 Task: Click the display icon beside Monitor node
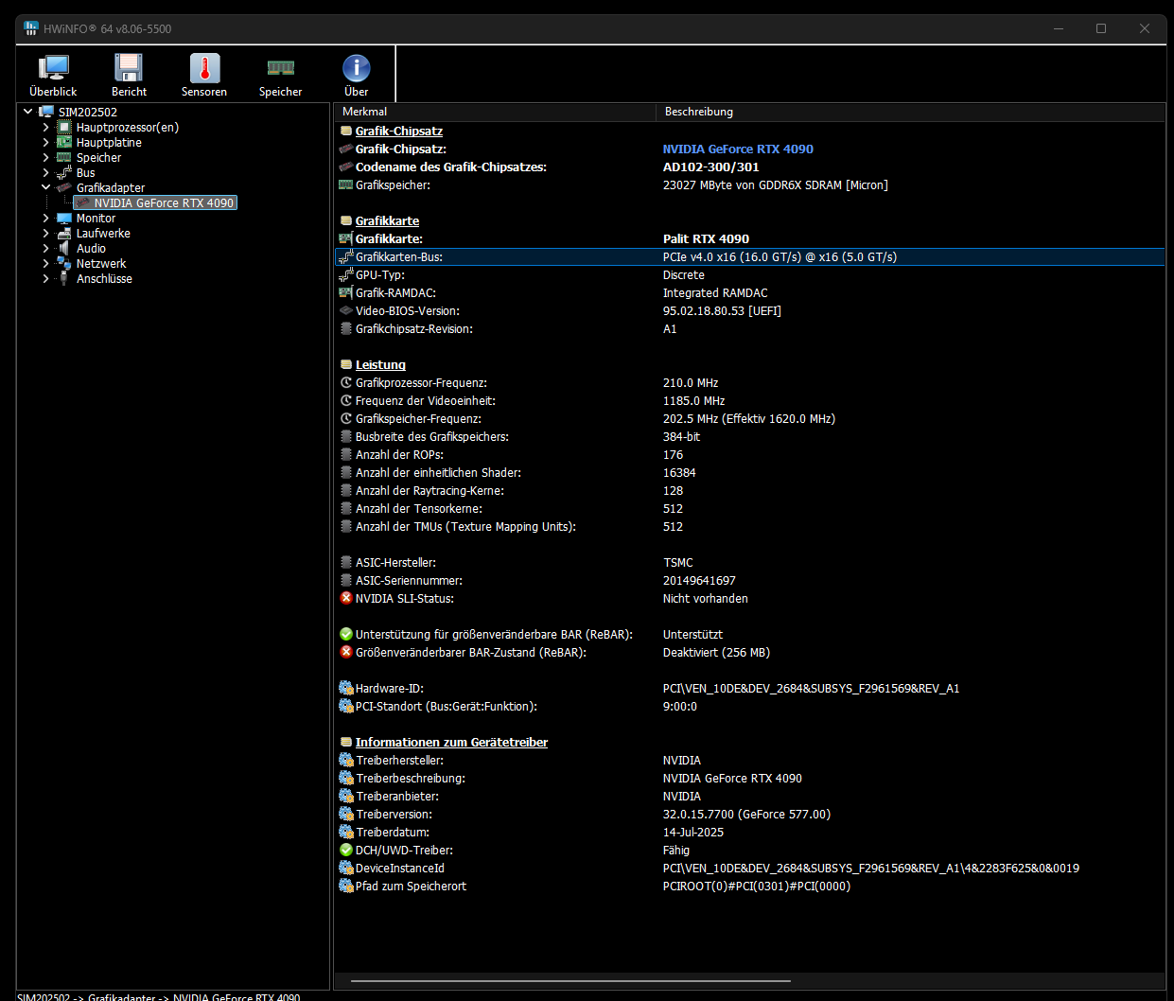pyautogui.click(x=64, y=218)
